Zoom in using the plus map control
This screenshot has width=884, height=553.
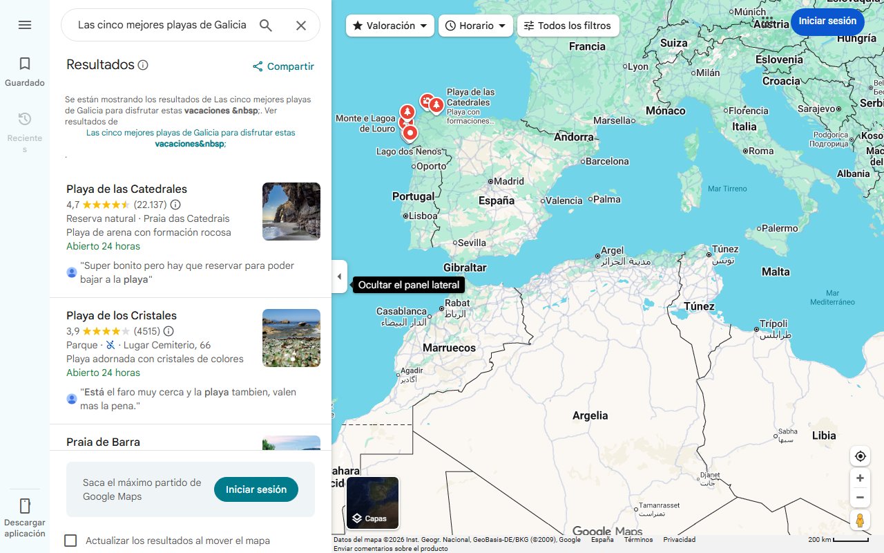[860, 478]
